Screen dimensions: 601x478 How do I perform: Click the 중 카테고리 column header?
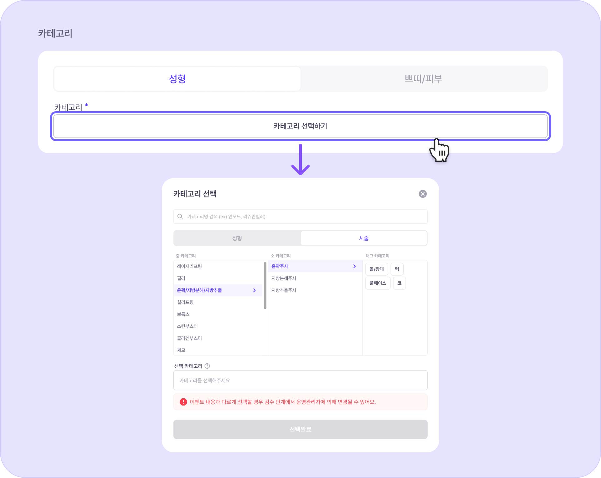pyautogui.click(x=186, y=256)
